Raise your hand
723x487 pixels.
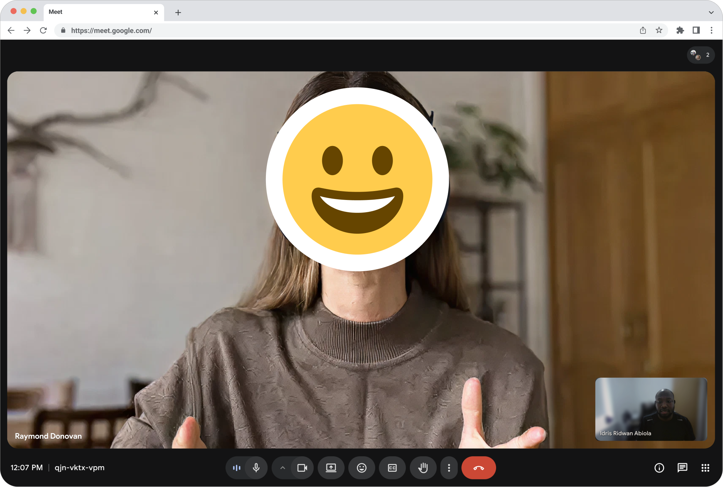pos(423,468)
